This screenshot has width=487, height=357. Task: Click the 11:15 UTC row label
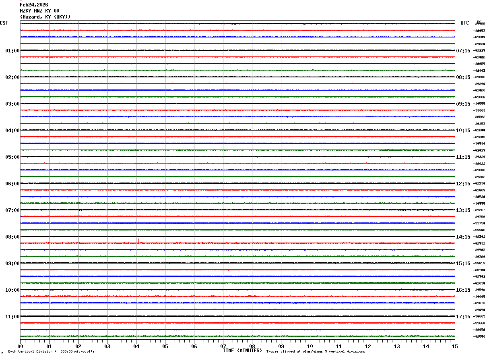[x=463, y=157]
